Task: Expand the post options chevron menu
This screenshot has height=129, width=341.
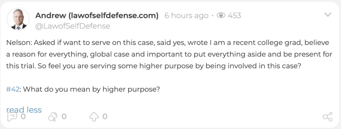Action: (328, 15)
